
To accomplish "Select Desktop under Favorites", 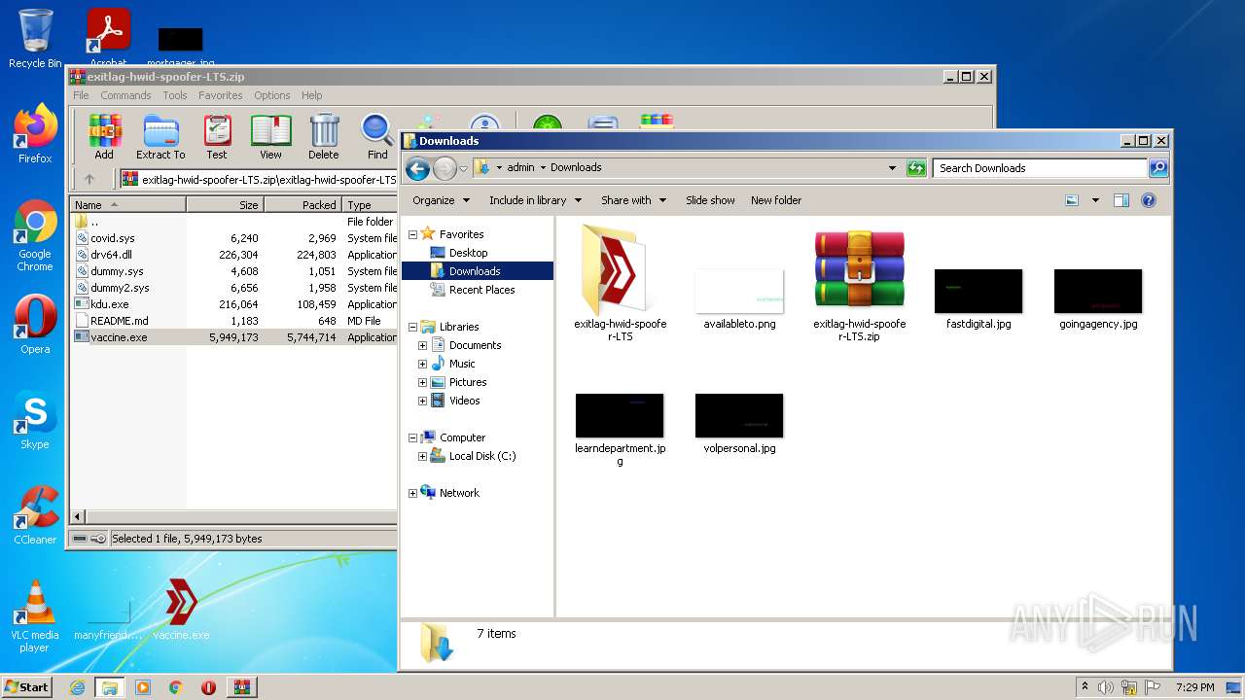I will tap(468, 253).
